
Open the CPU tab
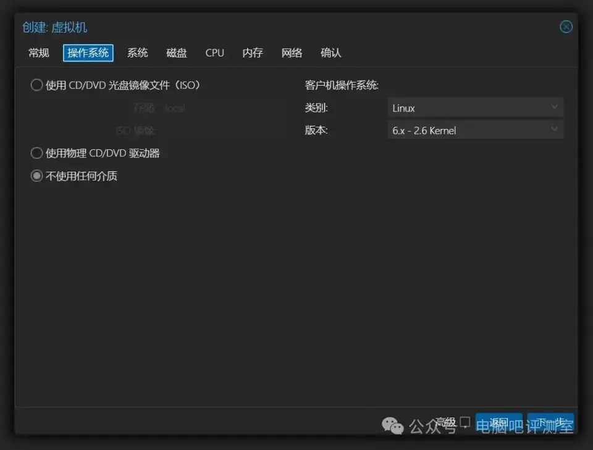point(214,53)
